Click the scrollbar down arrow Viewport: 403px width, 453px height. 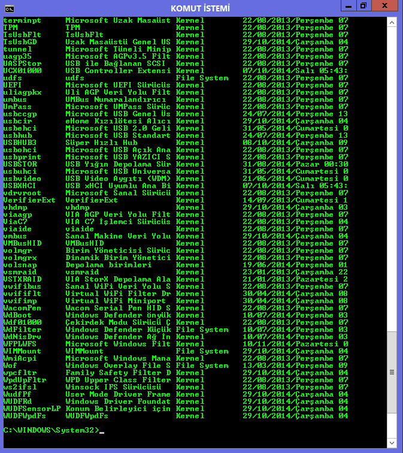[x=392, y=443]
